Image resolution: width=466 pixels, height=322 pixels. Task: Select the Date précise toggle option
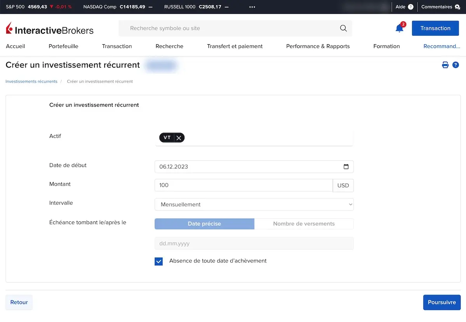click(204, 224)
